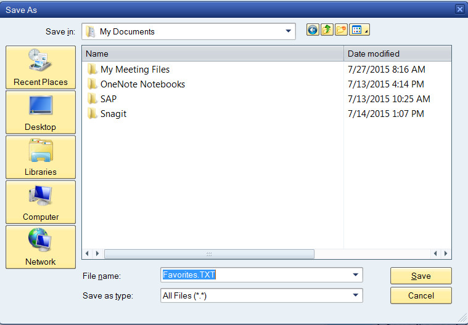Screen dimensions: 468x325
Task: Sort files by Name column
Action: (x=213, y=54)
